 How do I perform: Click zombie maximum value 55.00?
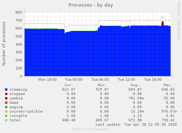tap(169, 98)
